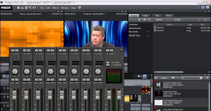The image size is (211, 111).
Task: Open the Edit menu
Action: (x=48, y=8)
